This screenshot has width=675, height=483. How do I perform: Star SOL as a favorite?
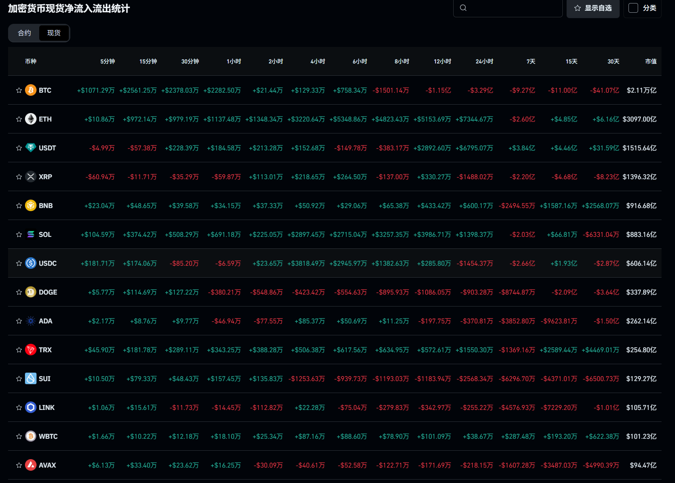[19, 235]
